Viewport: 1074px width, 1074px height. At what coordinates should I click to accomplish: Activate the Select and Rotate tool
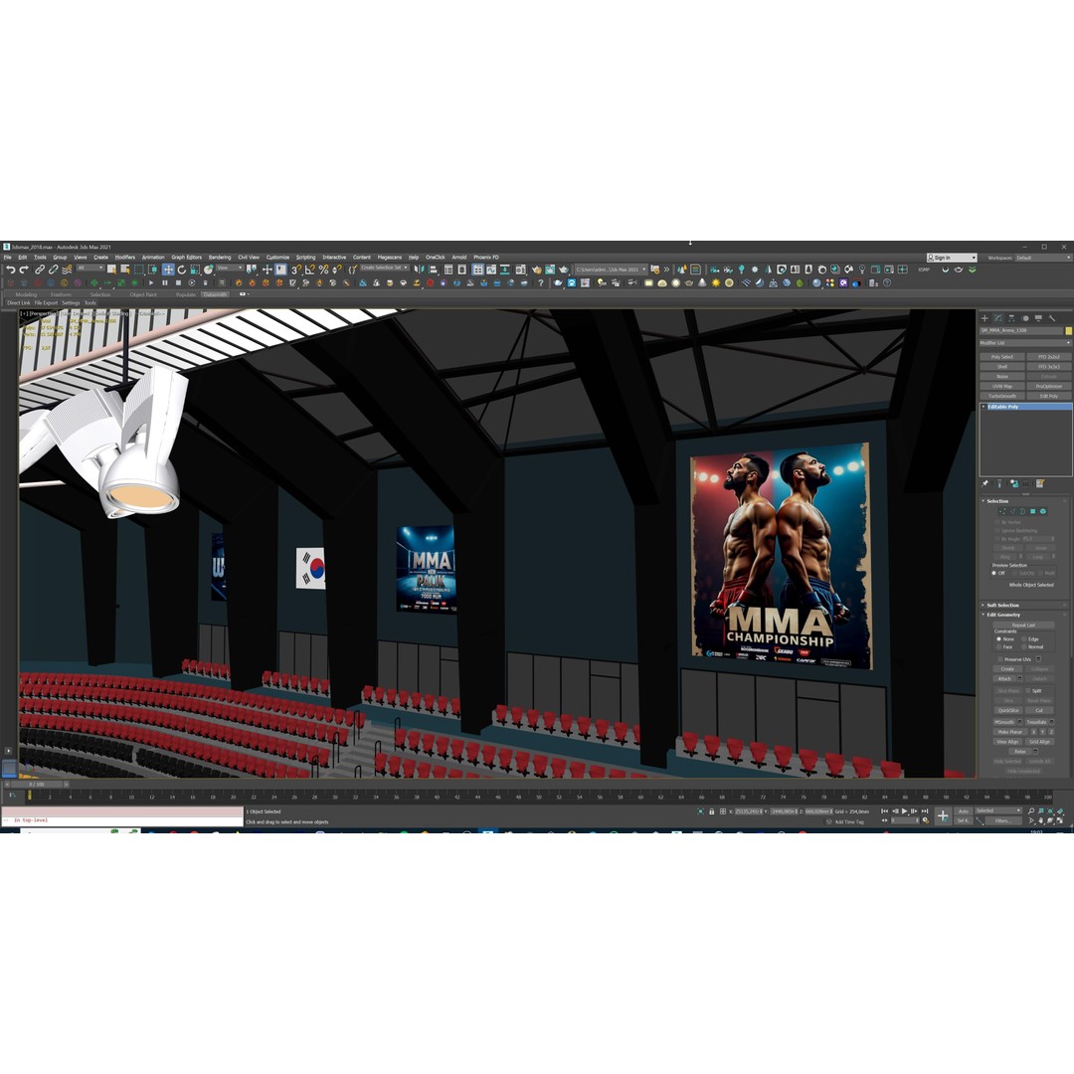[182, 269]
